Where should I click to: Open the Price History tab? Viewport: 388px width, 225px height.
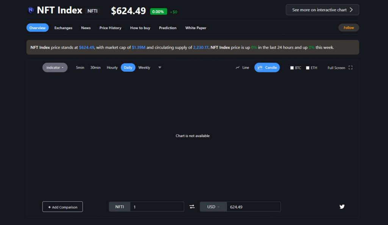110,28
